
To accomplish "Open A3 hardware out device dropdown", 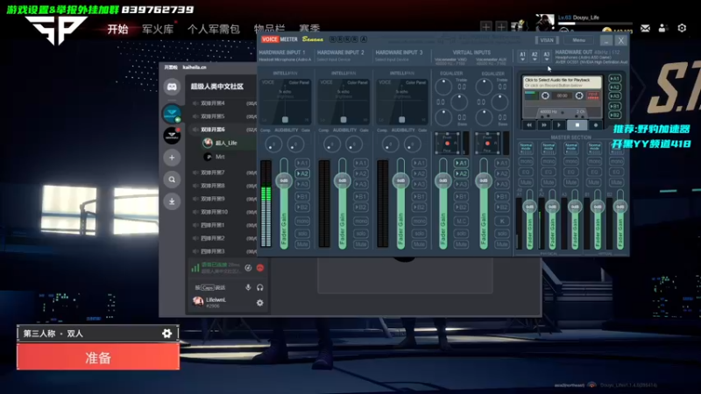I will (546, 56).
